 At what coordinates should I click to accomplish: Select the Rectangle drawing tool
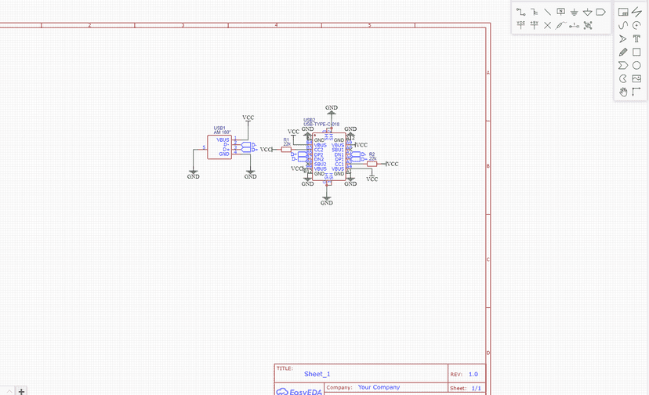point(636,52)
